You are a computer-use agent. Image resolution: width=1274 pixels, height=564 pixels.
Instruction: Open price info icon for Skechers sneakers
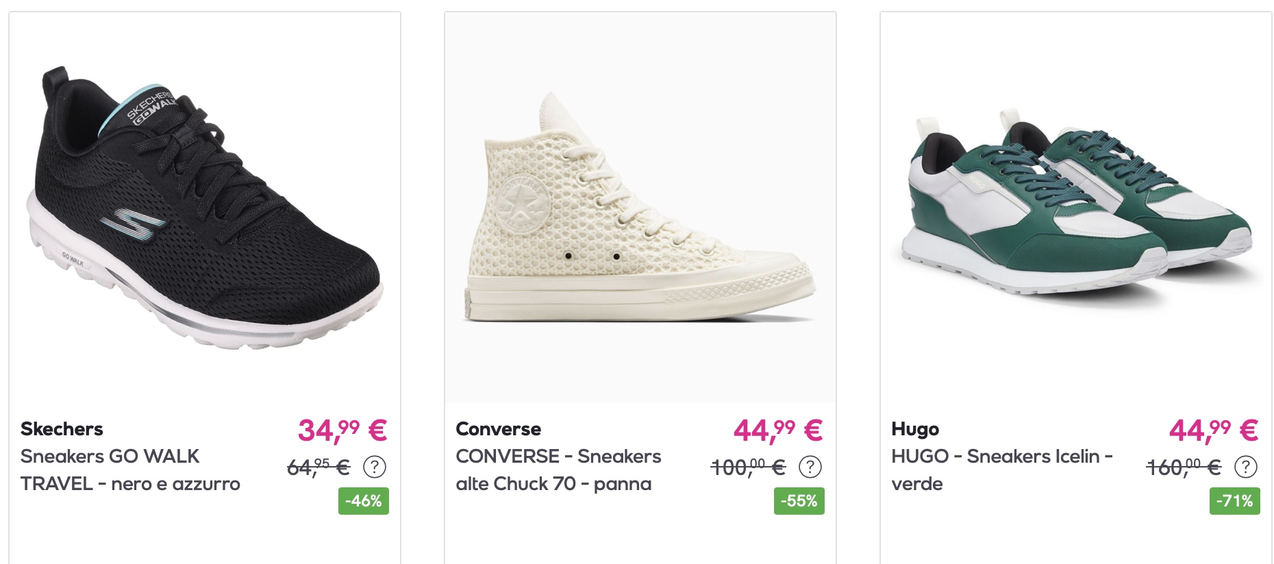[x=375, y=467]
